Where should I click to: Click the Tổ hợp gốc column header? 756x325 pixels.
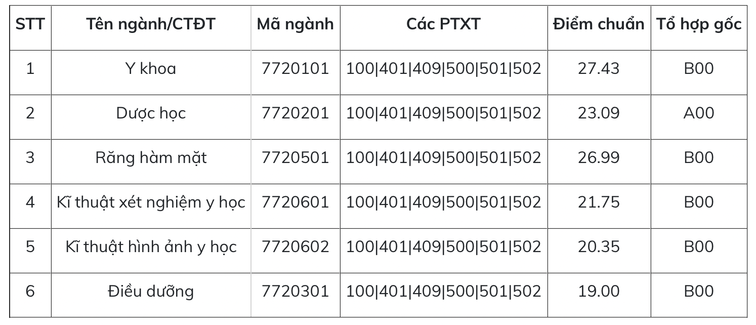[699, 24]
